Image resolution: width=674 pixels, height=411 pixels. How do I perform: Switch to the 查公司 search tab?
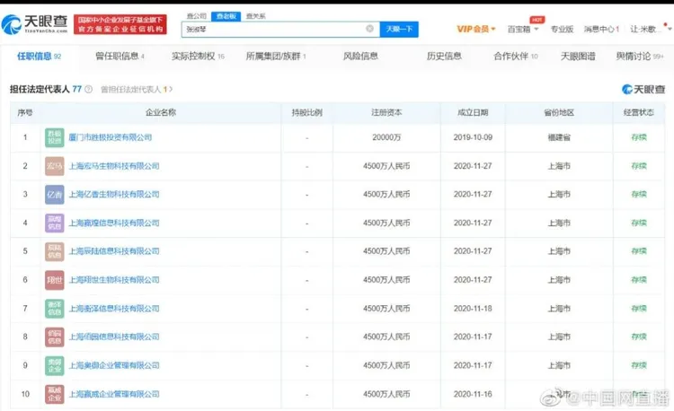coord(197,16)
